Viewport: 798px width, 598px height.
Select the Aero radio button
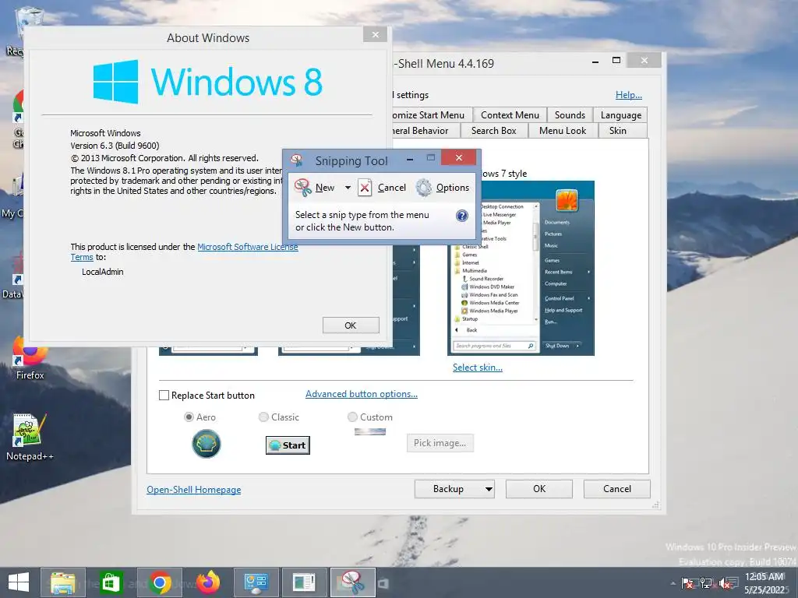coord(189,417)
